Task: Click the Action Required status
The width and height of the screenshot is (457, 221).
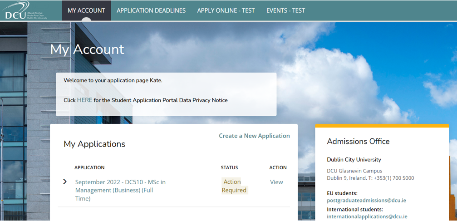Action: click(234, 186)
